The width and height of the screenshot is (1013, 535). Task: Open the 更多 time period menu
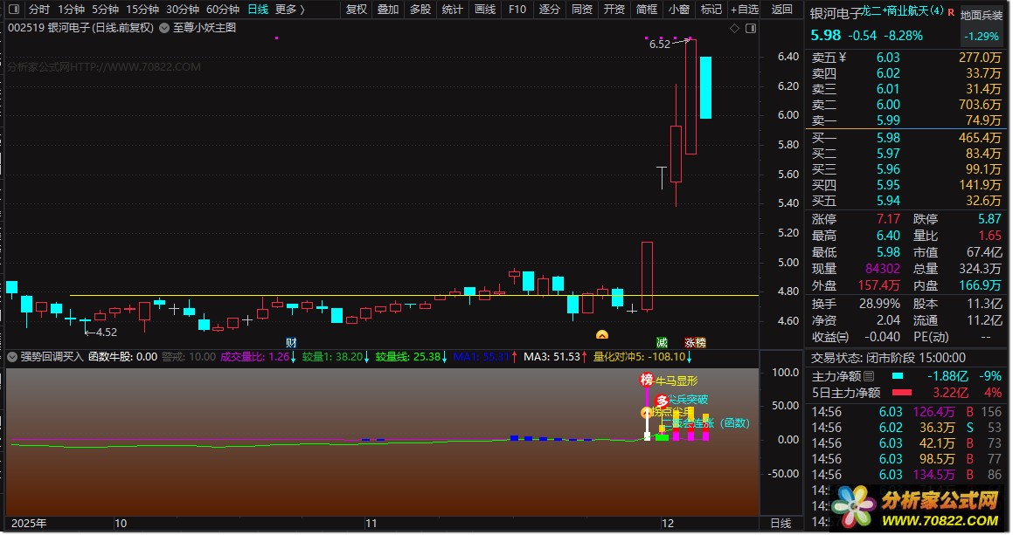click(289, 10)
